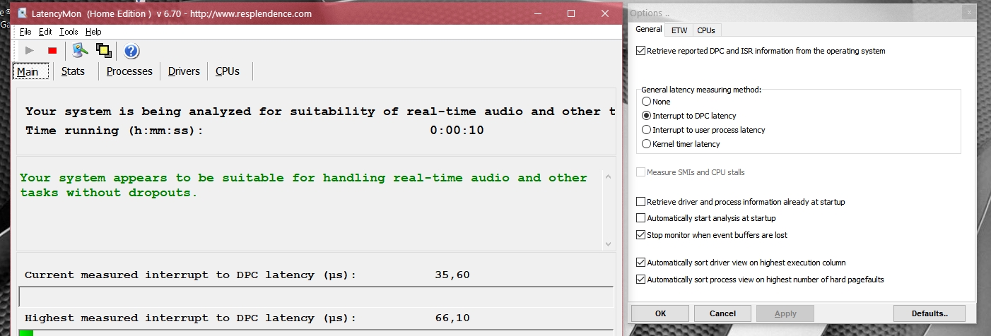Click the current latency value 35,60
The width and height of the screenshot is (991, 336).
452,275
